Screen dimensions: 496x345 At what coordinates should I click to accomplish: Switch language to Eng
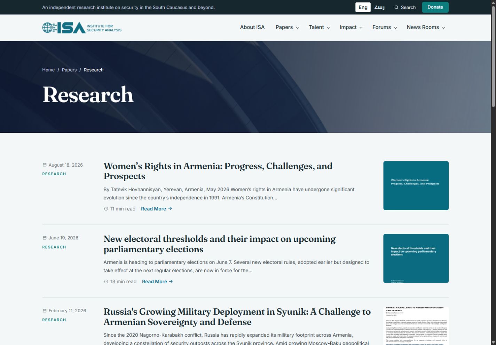363,7
